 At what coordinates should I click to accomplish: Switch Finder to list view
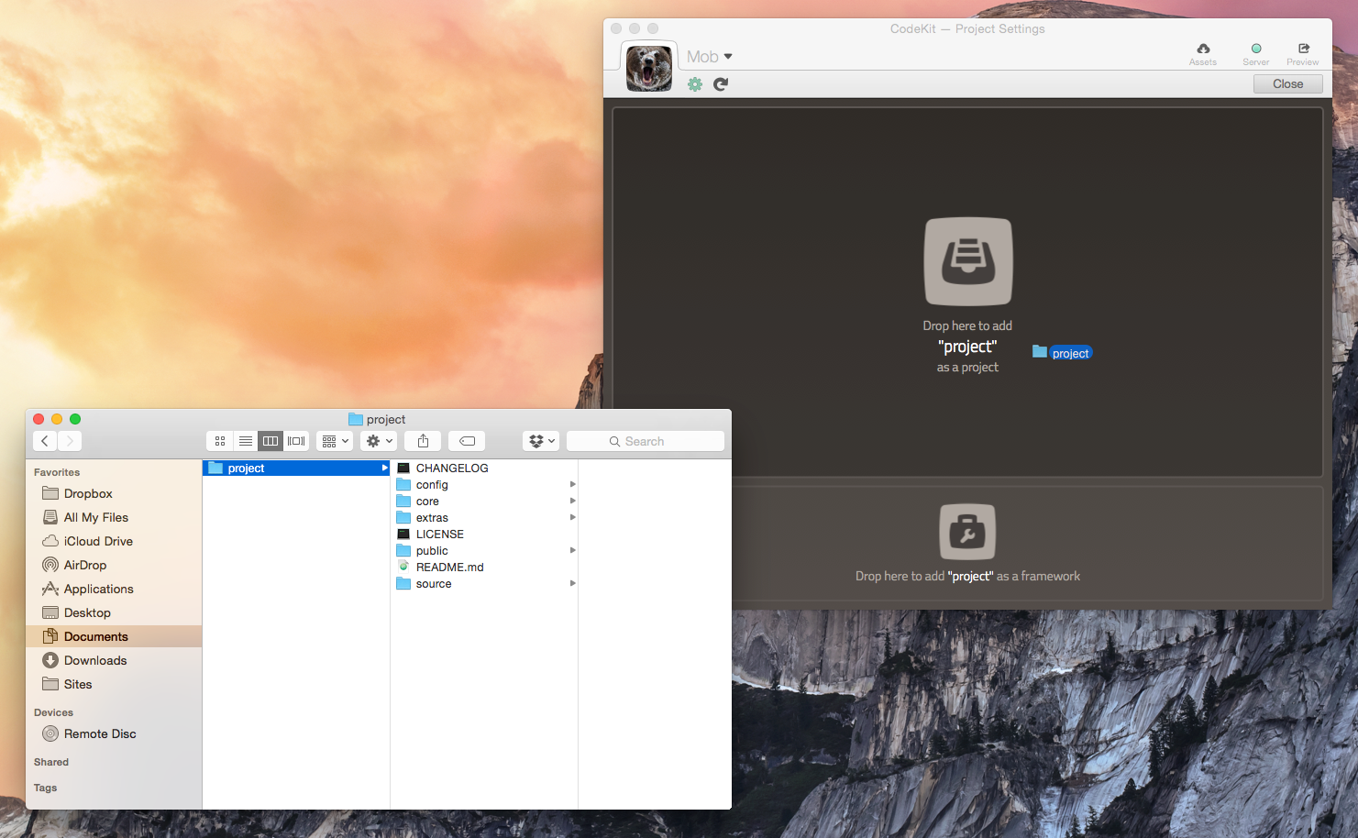246,441
